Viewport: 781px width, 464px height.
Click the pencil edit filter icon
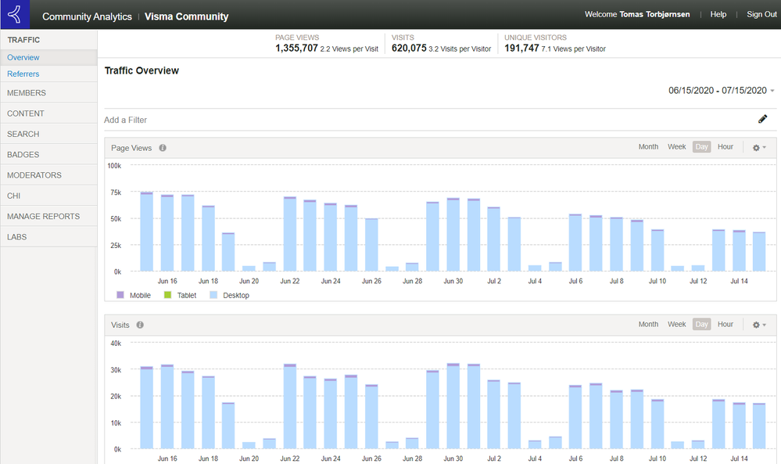tap(762, 119)
